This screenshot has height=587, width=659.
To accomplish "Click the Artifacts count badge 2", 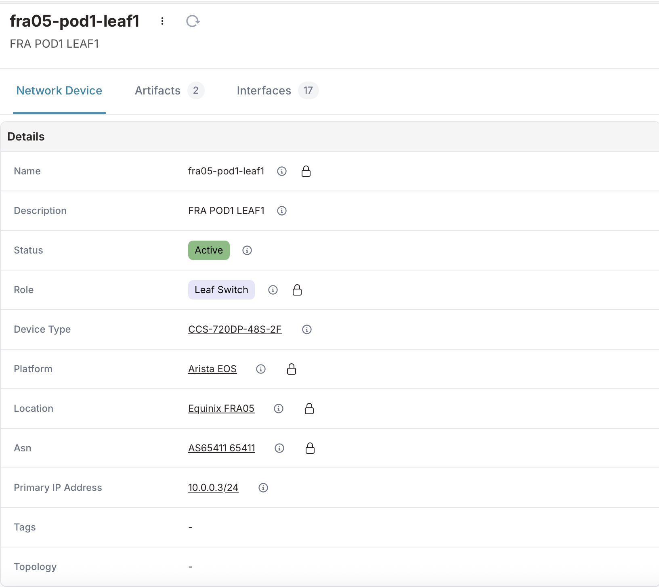I will (x=196, y=90).
